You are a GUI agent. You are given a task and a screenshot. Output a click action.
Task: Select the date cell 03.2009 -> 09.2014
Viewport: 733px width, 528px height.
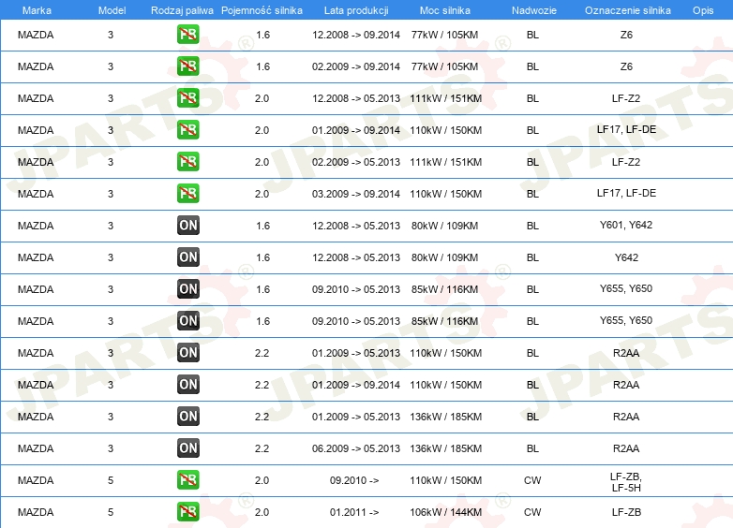(x=356, y=194)
